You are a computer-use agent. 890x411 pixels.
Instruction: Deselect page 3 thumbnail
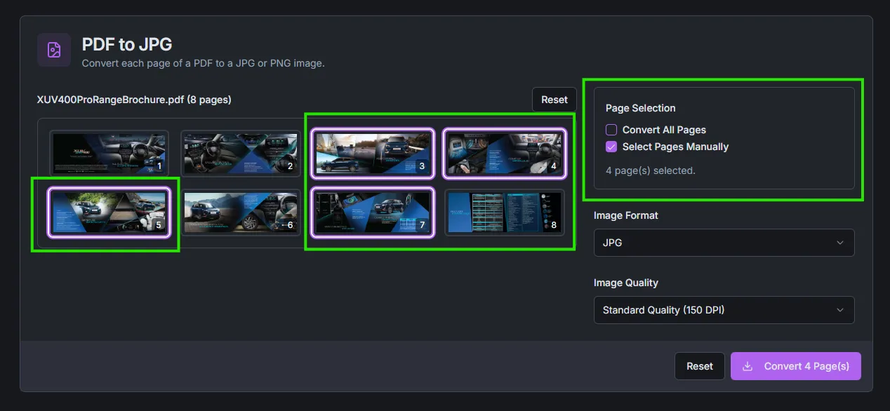373,153
